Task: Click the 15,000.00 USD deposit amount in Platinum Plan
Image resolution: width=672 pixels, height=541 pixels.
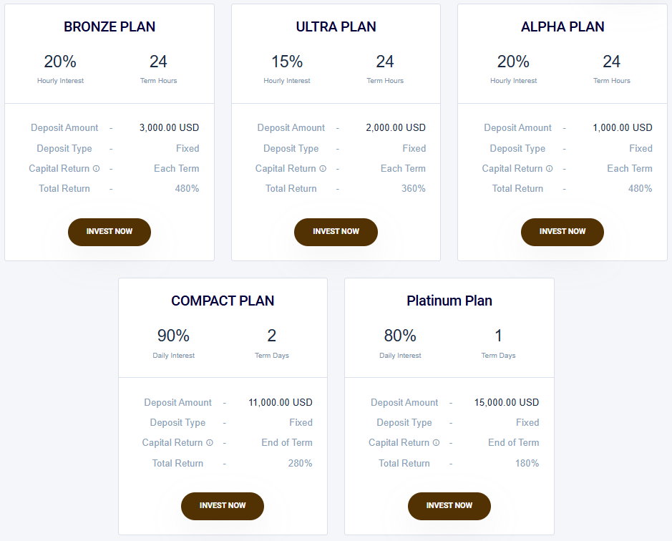Action: coord(507,402)
